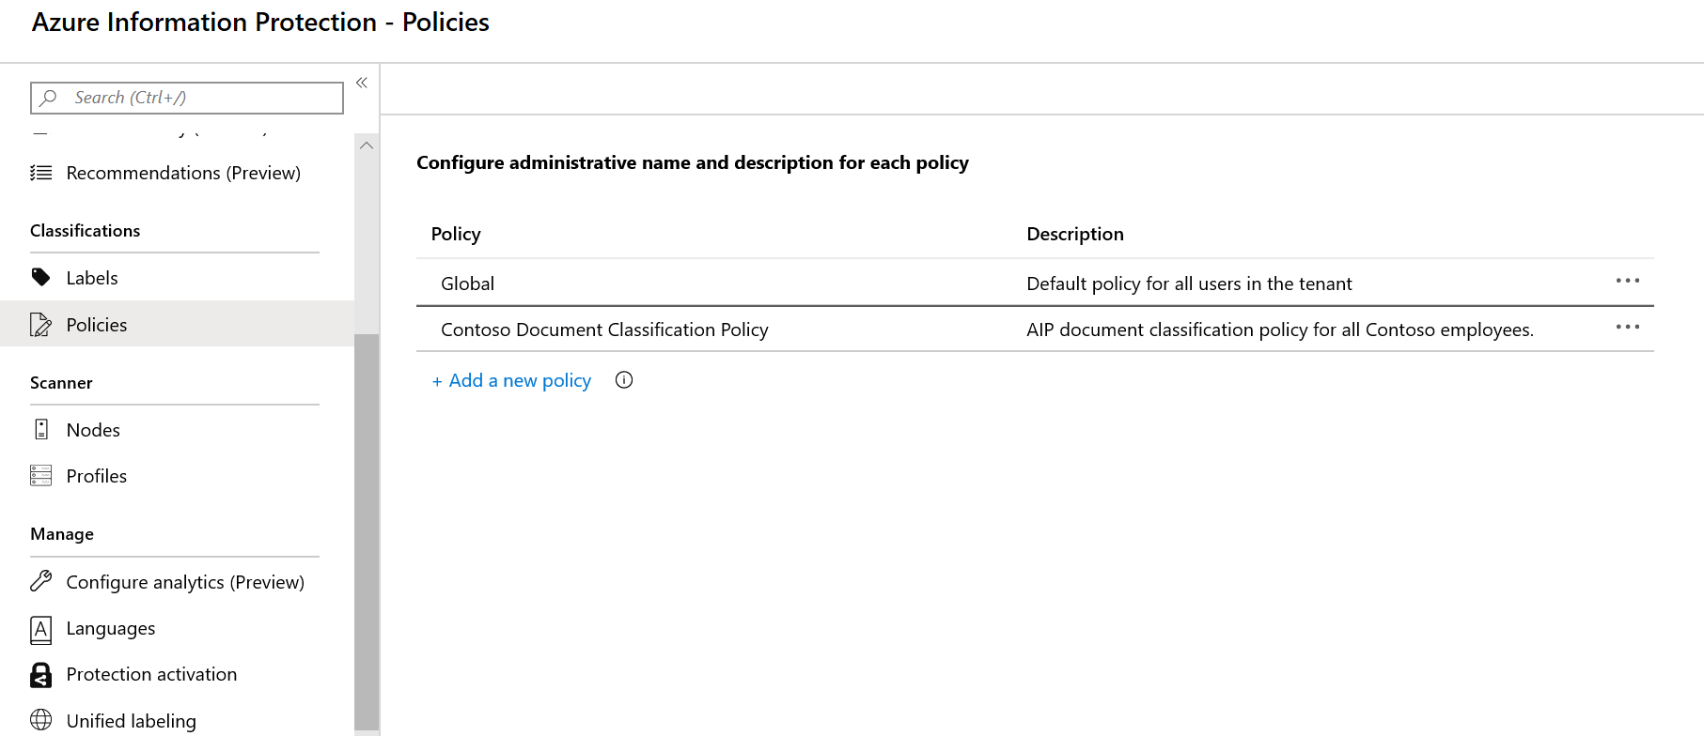1704x736 pixels.
Task: Click the sidebar scrollbar thumb
Action: click(367, 531)
